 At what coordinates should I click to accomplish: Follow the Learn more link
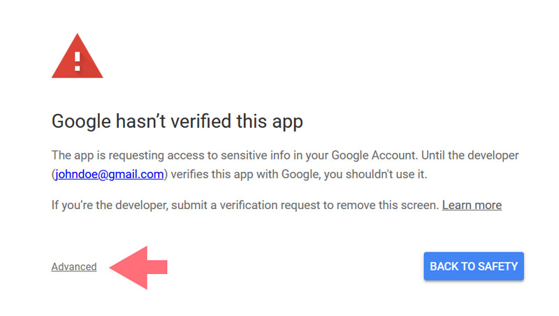pos(472,205)
